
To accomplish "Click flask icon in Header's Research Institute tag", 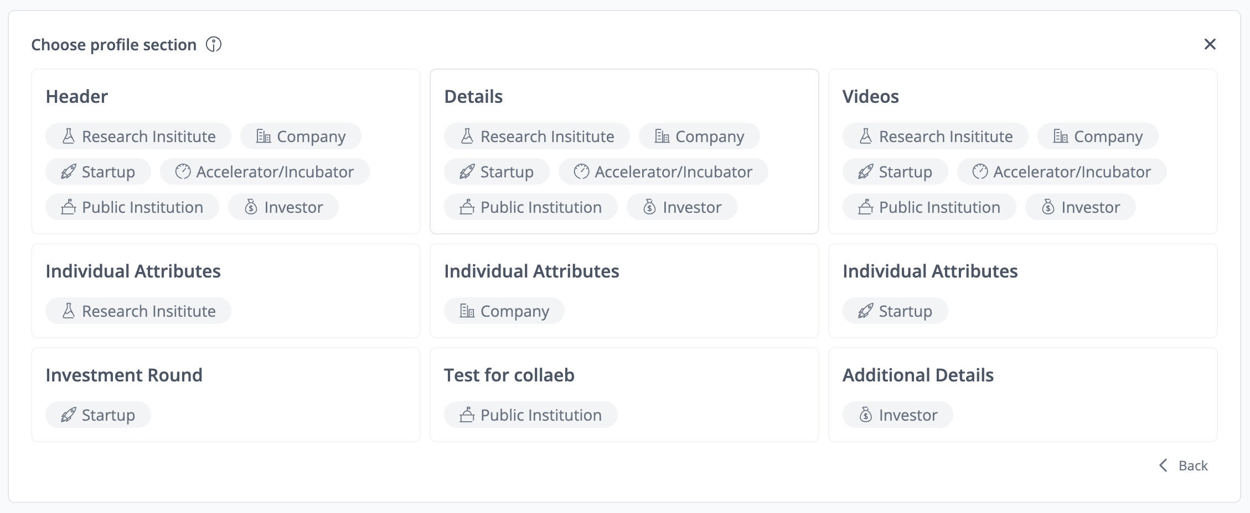I will coord(69,137).
